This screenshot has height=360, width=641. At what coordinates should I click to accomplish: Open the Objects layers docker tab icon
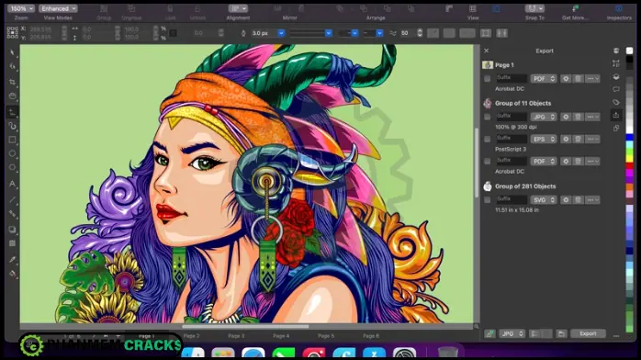pyautogui.click(x=616, y=77)
